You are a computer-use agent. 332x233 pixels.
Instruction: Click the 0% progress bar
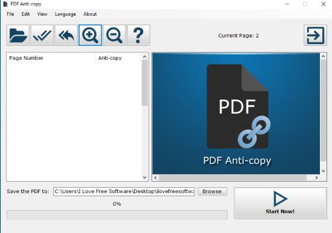coord(117,214)
